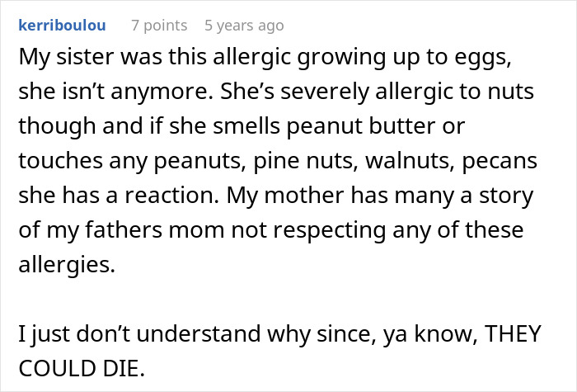The width and height of the screenshot is (577, 392).
Task: Click the "5 years ago" timestamp
Action: click(x=244, y=26)
